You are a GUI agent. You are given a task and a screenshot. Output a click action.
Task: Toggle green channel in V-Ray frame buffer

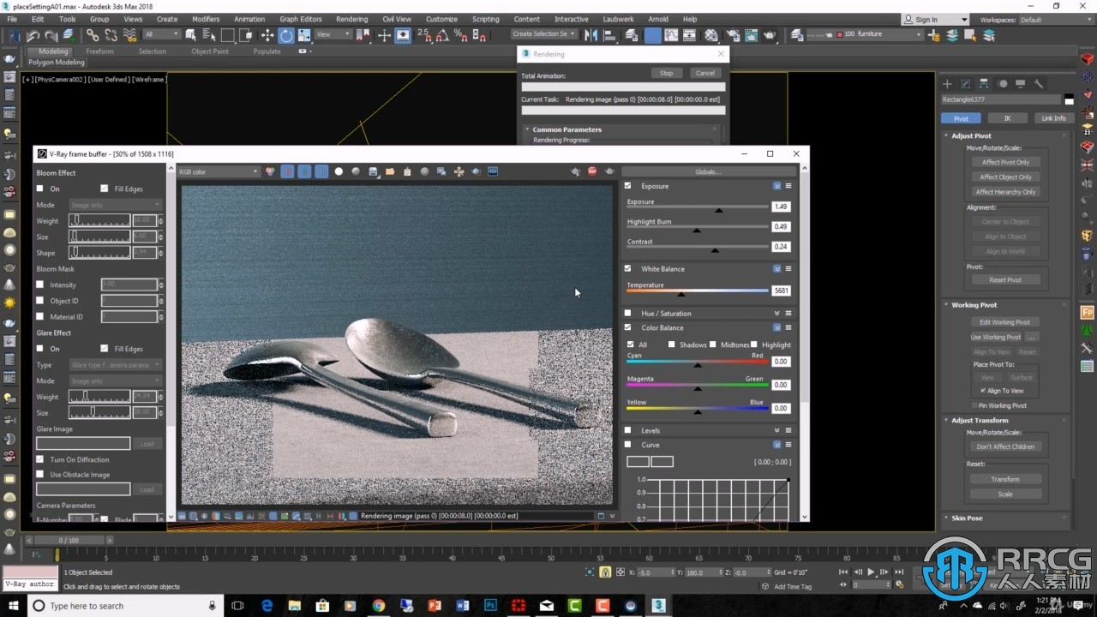click(x=304, y=171)
